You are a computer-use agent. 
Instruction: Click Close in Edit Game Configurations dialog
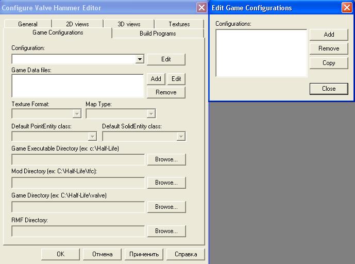329,89
